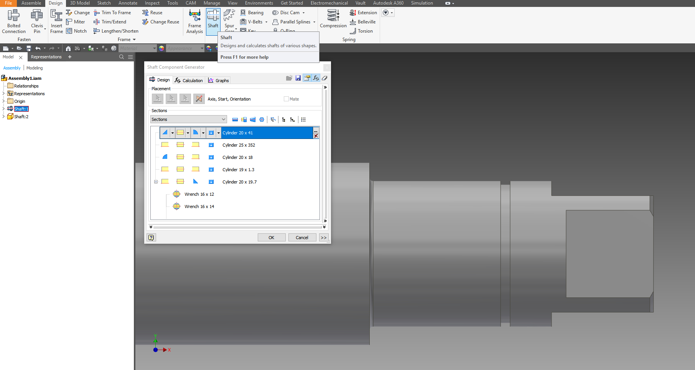
Task: Save shaft template in dialog toolbar
Action: tap(298, 78)
